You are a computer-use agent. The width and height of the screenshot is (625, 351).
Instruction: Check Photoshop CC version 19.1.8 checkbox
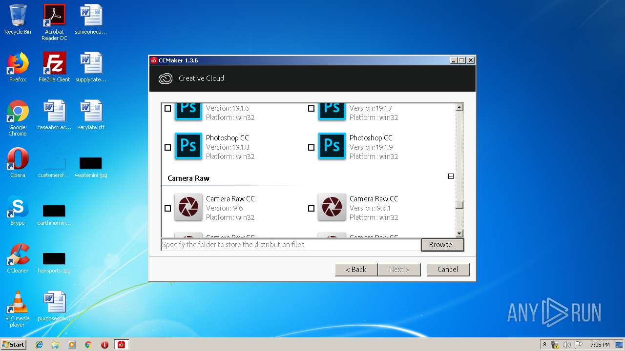click(x=168, y=147)
